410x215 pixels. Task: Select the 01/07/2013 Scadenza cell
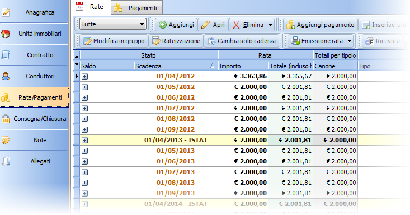coord(176,172)
